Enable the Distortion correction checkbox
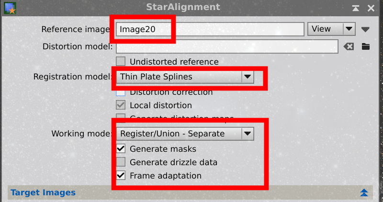Image resolution: width=383 pixels, height=202 pixels. point(121,93)
